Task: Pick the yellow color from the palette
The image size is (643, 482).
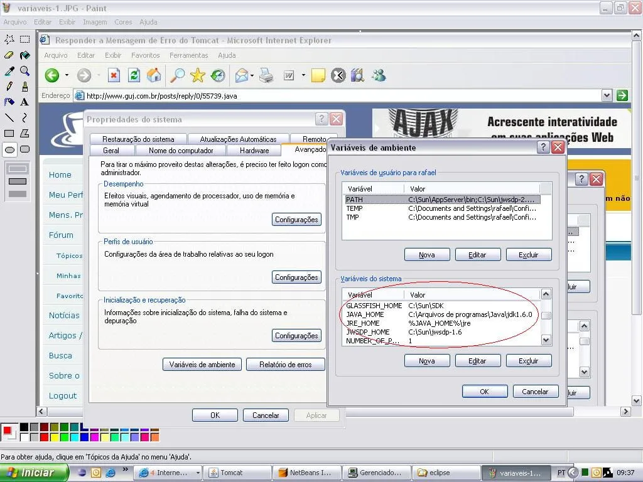Action: click(54, 437)
